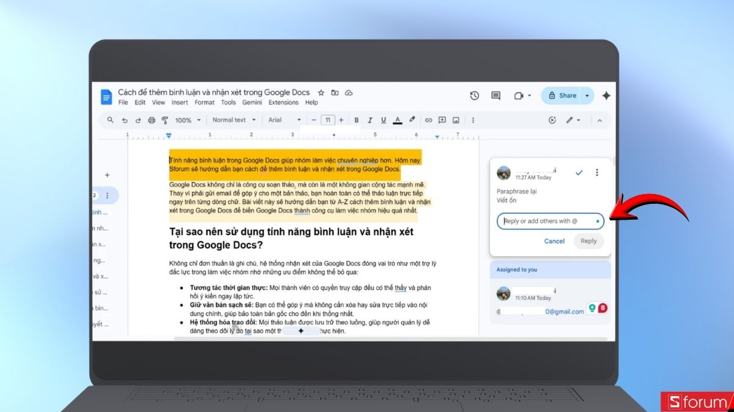Click the Gemini refresh icon in toolbar

coord(552,120)
